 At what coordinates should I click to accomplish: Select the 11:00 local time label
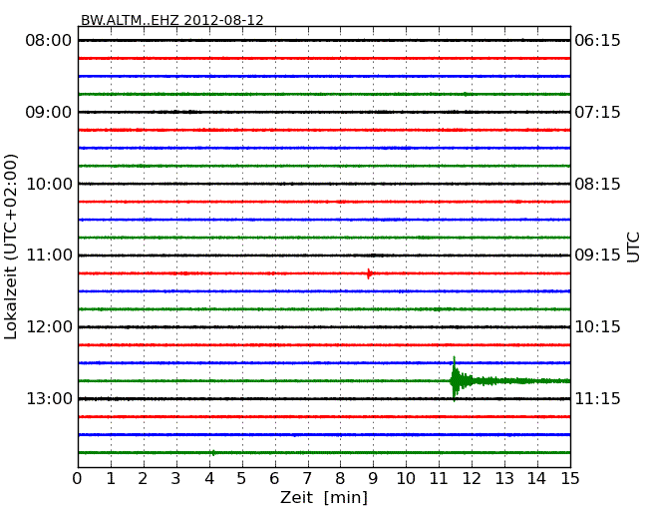[x=49, y=255]
